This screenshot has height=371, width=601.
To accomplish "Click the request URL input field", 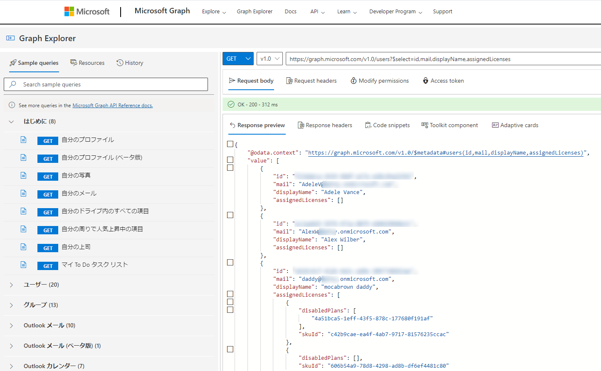I will point(443,59).
